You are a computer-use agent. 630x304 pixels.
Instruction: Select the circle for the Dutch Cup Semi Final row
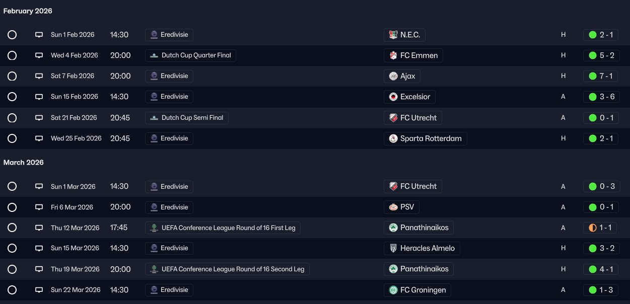(12, 118)
